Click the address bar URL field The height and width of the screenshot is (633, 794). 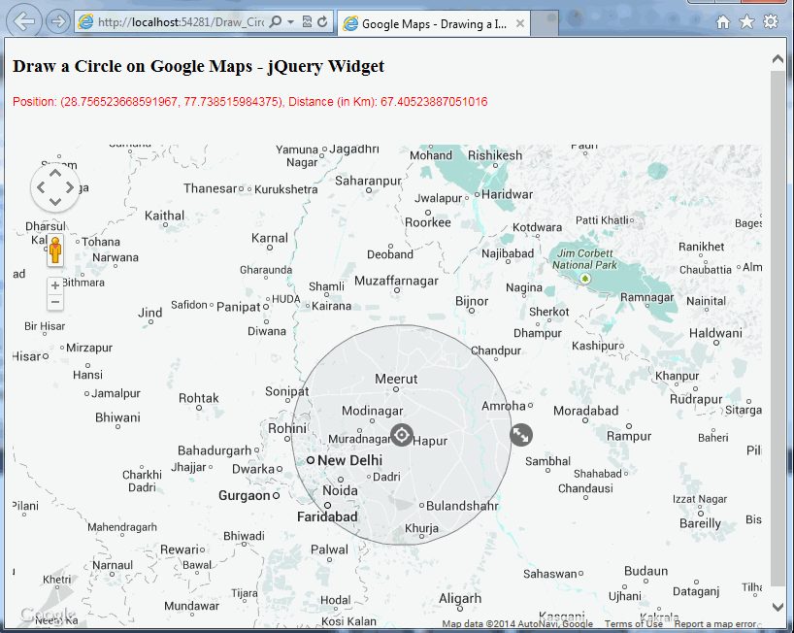coord(180,22)
